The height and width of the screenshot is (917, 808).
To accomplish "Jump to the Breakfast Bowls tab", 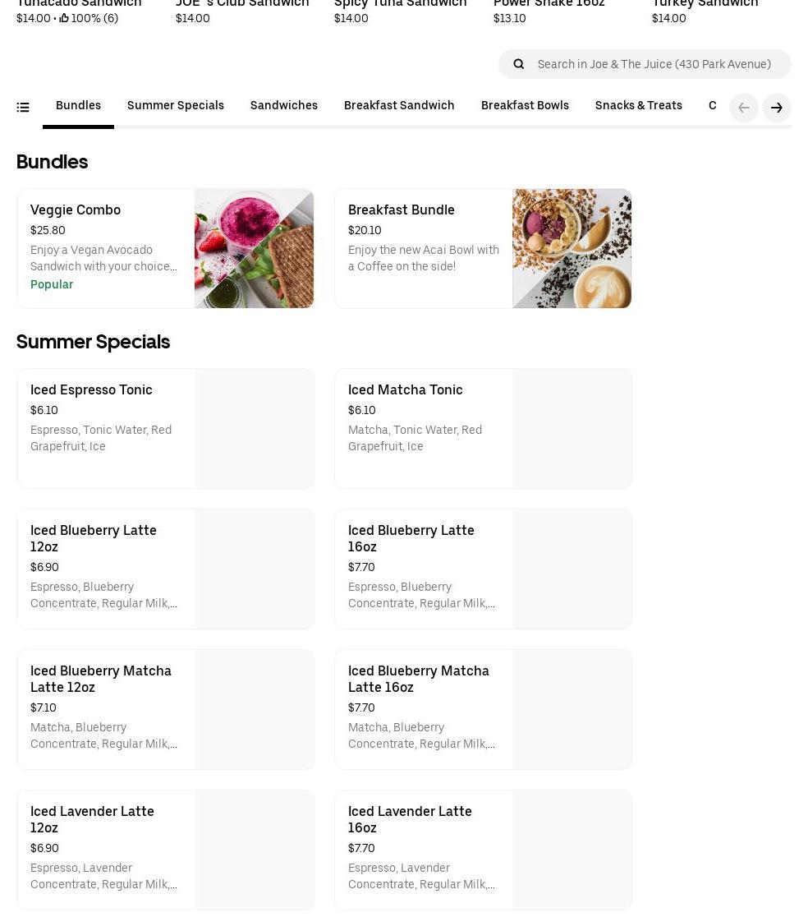I will pos(524,106).
